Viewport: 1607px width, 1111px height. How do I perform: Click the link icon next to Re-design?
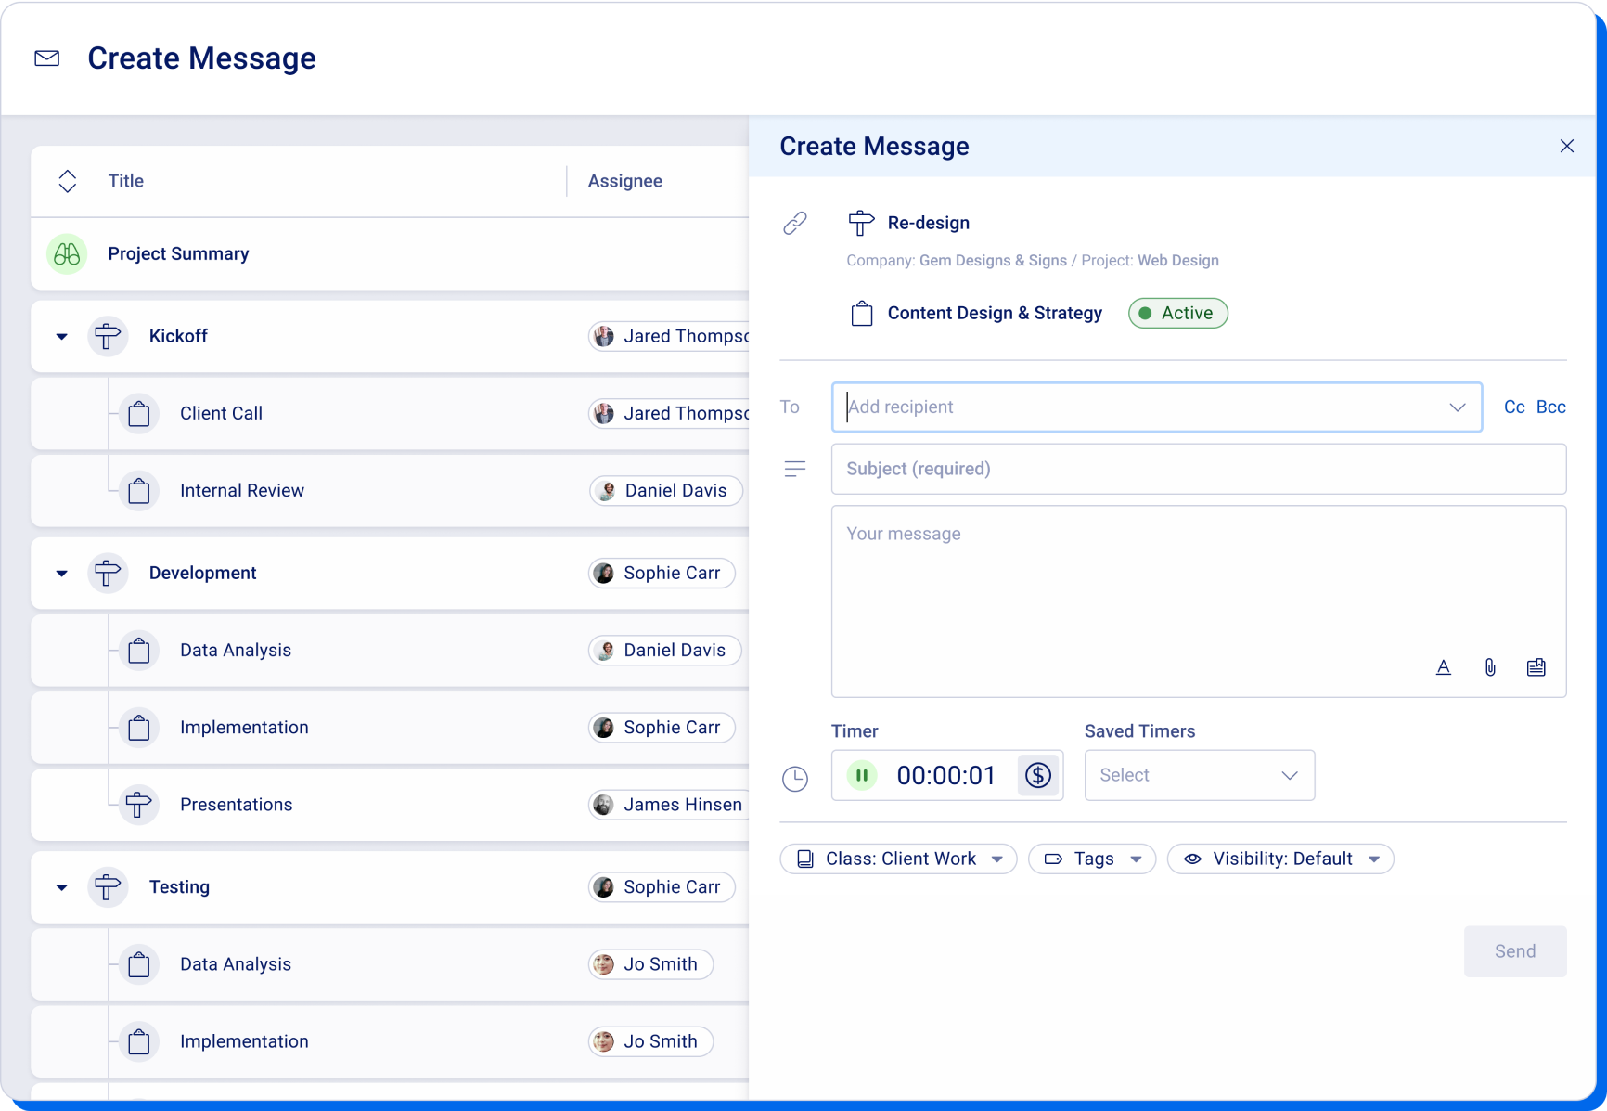pyautogui.click(x=795, y=223)
